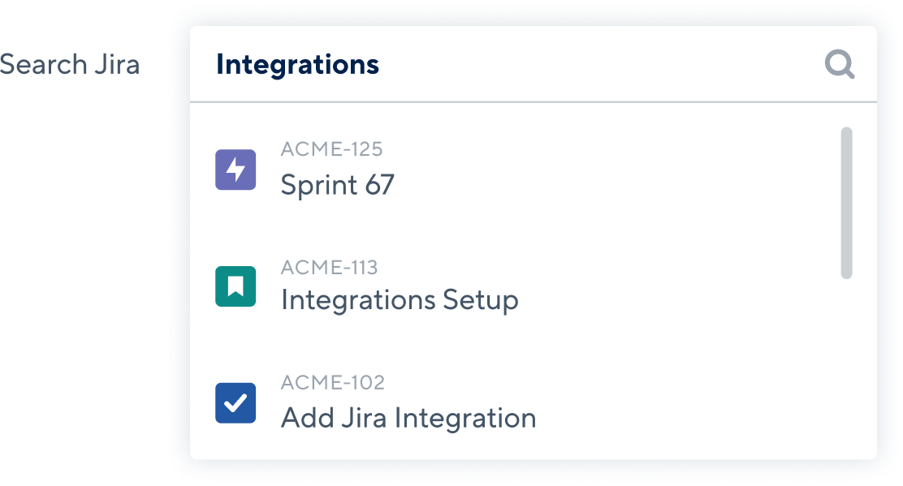Click the results list scrollbar thumb

[x=846, y=203]
